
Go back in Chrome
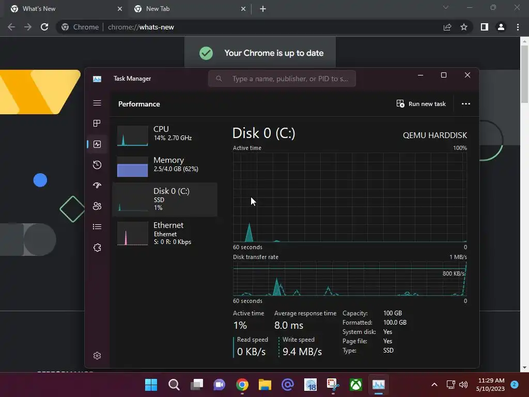tap(11, 27)
